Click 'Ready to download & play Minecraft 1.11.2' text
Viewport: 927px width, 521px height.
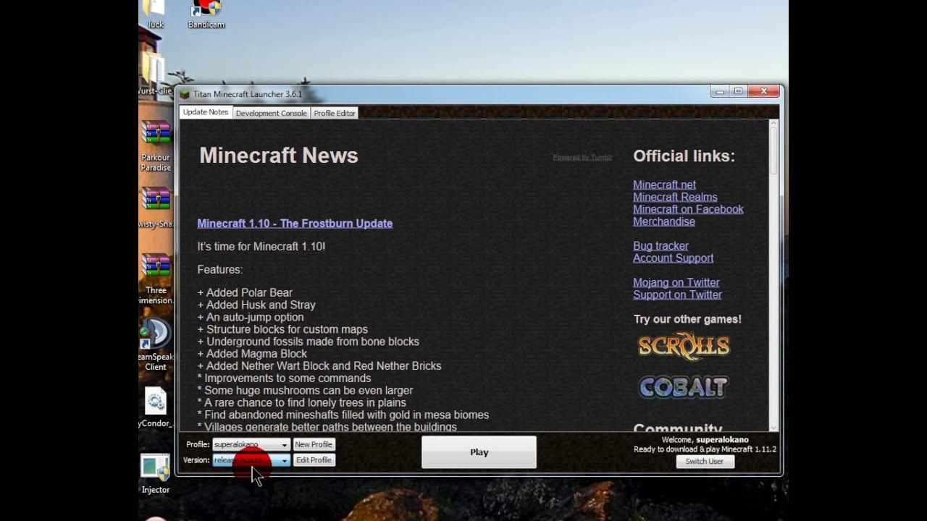(705, 449)
